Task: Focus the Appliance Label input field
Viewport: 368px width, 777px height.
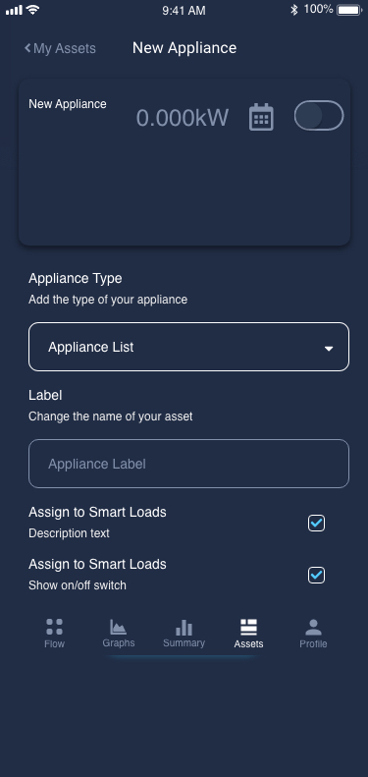Action: (x=188, y=464)
